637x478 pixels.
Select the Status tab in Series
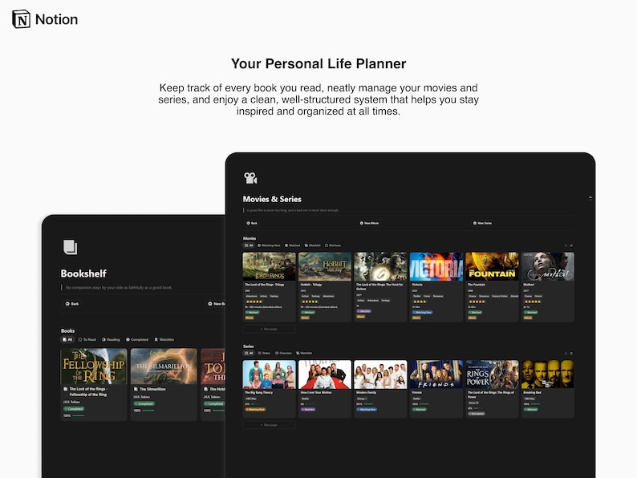coord(264,353)
